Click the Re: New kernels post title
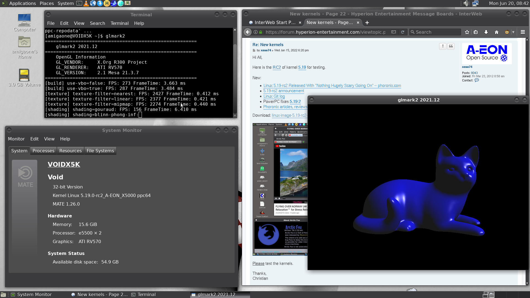The image size is (530, 298). 268,45
